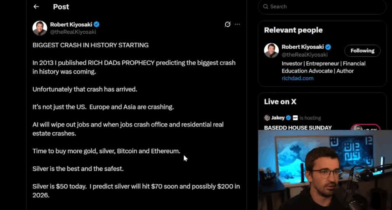Click the webcam video overlay thumbnail
The height and width of the screenshot is (210, 392).
325,171
